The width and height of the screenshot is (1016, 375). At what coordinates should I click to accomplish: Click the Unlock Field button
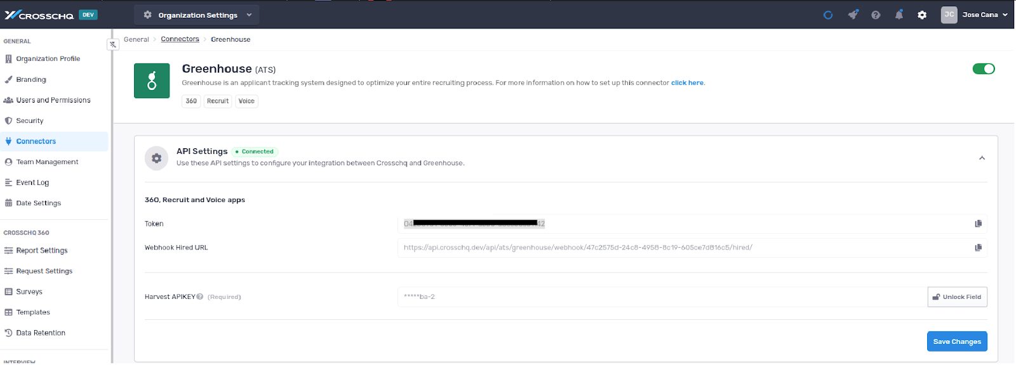pyautogui.click(x=957, y=297)
